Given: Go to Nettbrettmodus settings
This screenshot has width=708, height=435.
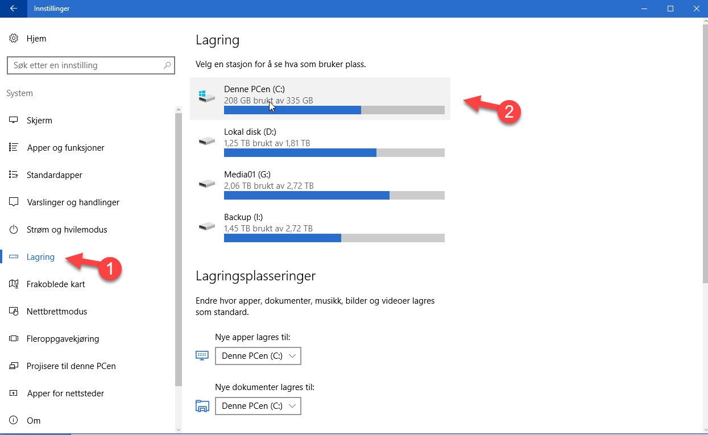Looking at the screenshot, I should click(x=57, y=312).
